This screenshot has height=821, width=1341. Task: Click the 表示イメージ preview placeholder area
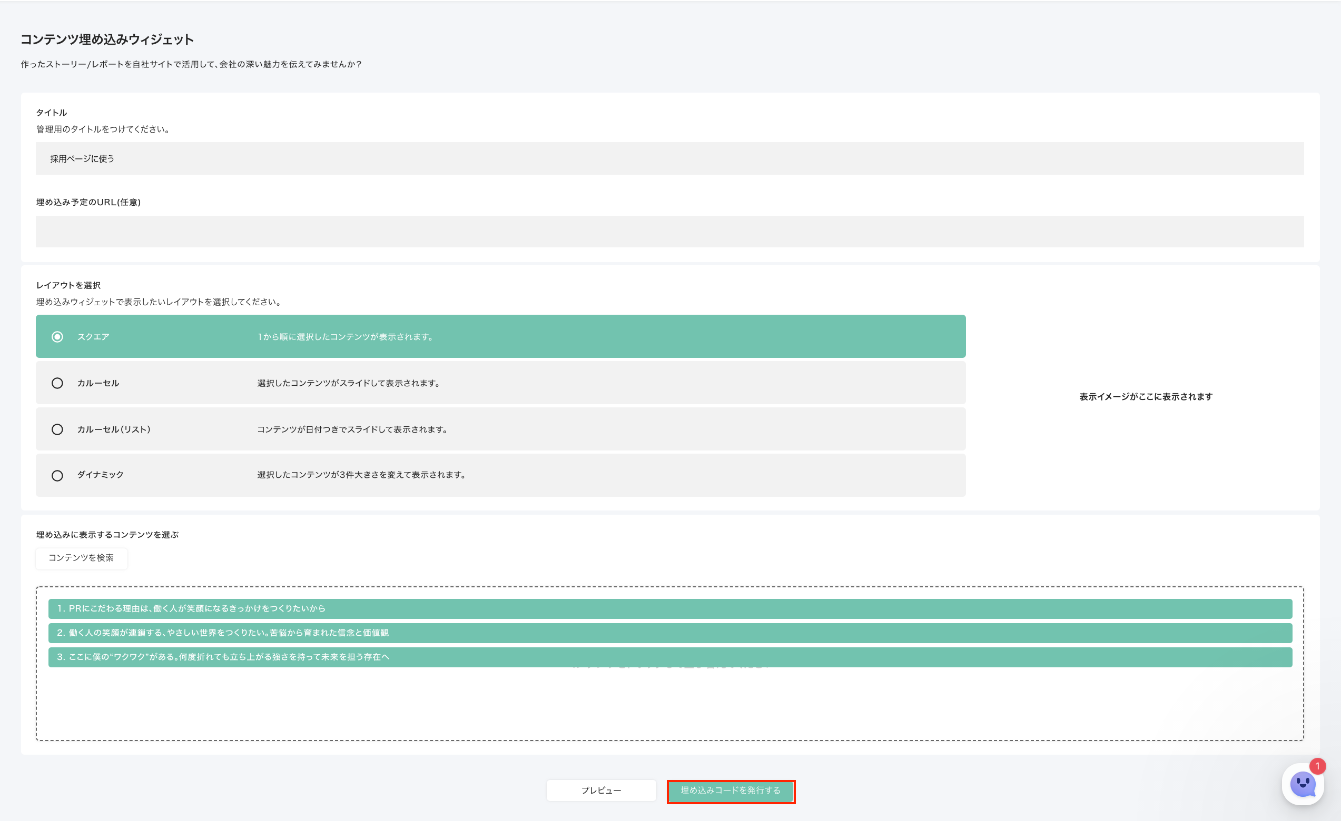[x=1146, y=396]
